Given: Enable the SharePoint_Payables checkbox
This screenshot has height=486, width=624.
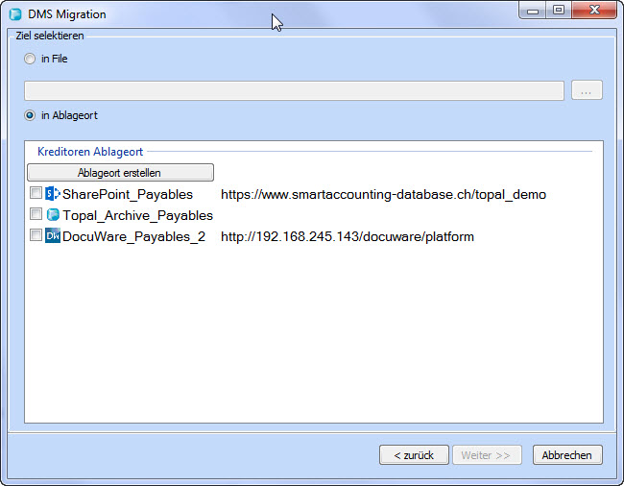Looking at the screenshot, I should click(x=36, y=194).
